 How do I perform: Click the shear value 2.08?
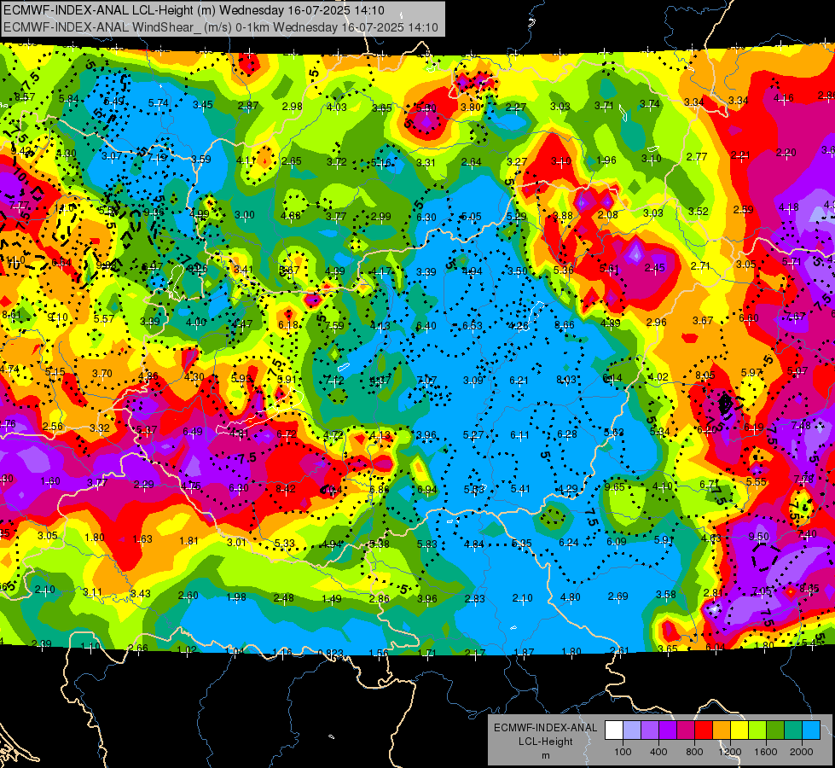[607, 214]
